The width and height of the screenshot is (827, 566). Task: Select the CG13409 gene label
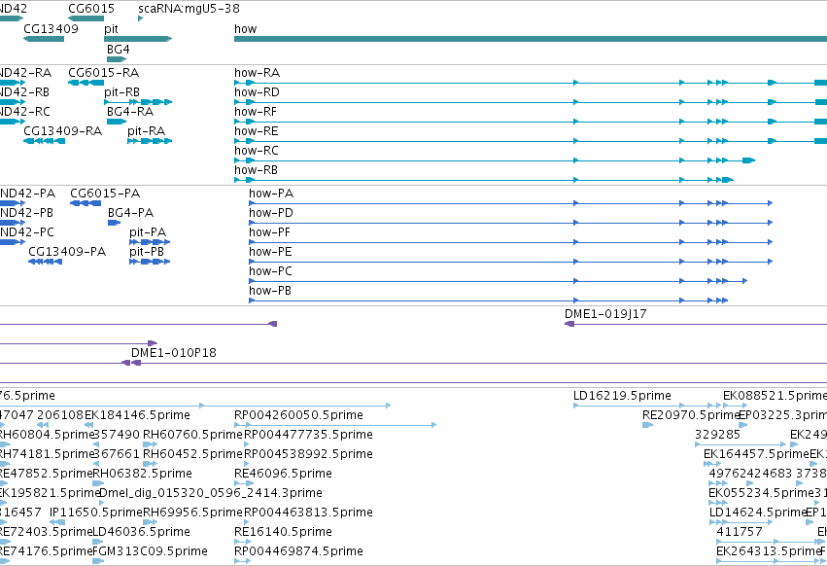tap(52, 28)
